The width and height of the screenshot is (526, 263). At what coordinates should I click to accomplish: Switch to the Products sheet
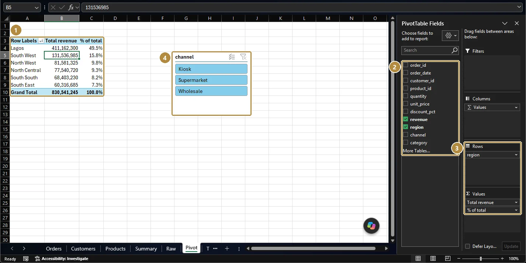point(115,249)
